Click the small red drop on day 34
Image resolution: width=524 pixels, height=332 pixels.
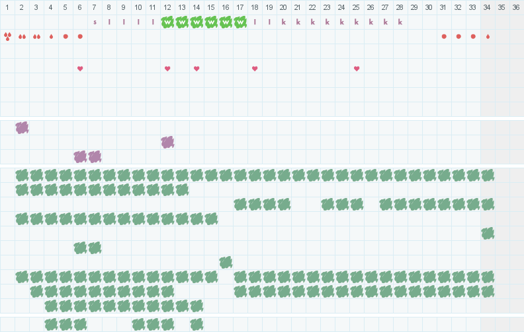point(488,36)
